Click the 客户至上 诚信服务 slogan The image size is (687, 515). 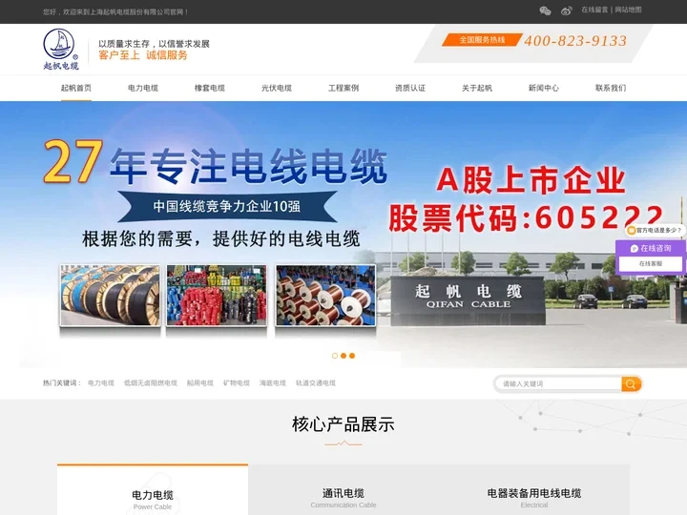143,55
